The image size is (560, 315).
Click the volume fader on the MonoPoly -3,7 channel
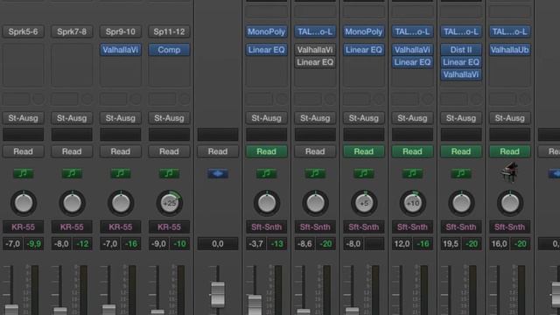pyautogui.click(x=255, y=305)
